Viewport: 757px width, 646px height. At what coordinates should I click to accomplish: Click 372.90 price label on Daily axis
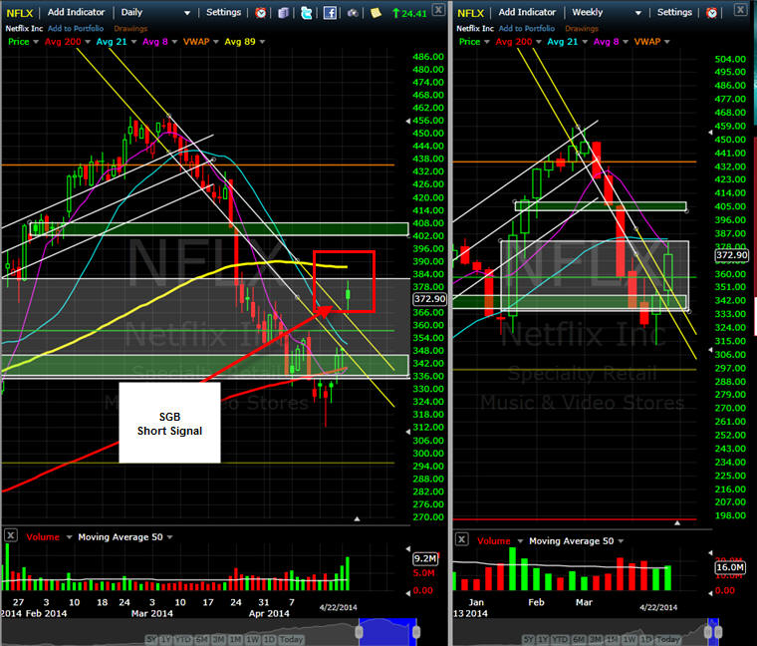[429, 299]
